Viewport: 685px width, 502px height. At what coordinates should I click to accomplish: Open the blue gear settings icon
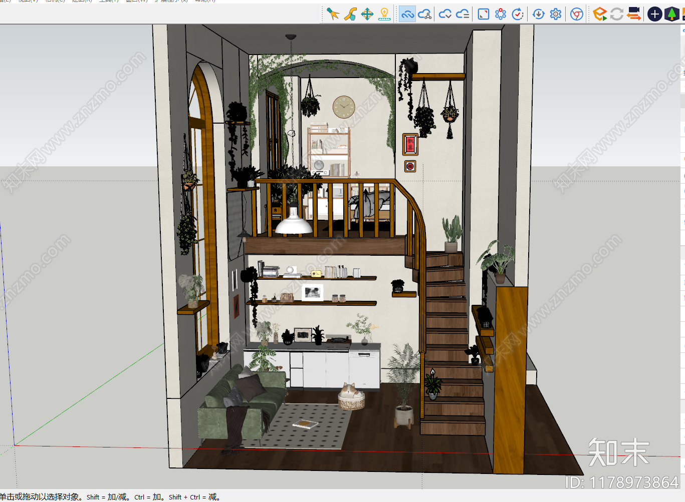point(556,14)
